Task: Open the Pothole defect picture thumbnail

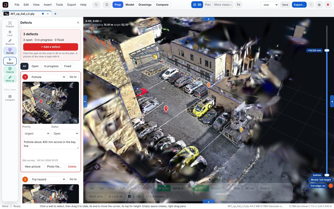Action: point(51,103)
